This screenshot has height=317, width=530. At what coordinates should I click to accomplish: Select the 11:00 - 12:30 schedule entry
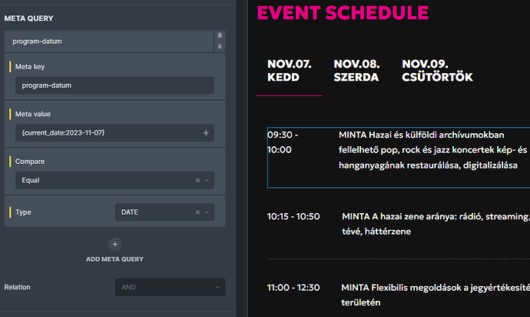(x=399, y=295)
